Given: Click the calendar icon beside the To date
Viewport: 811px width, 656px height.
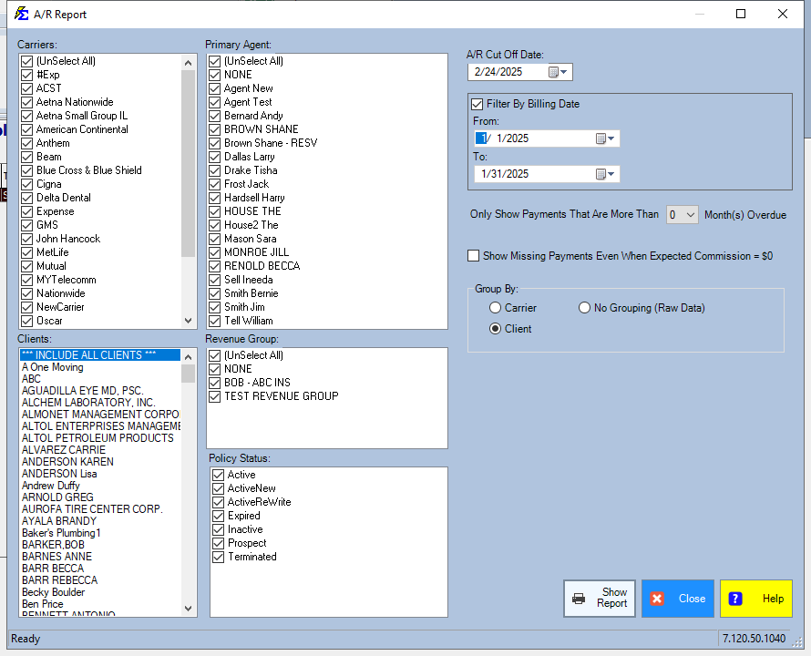Looking at the screenshot, I should coord(602,173).
